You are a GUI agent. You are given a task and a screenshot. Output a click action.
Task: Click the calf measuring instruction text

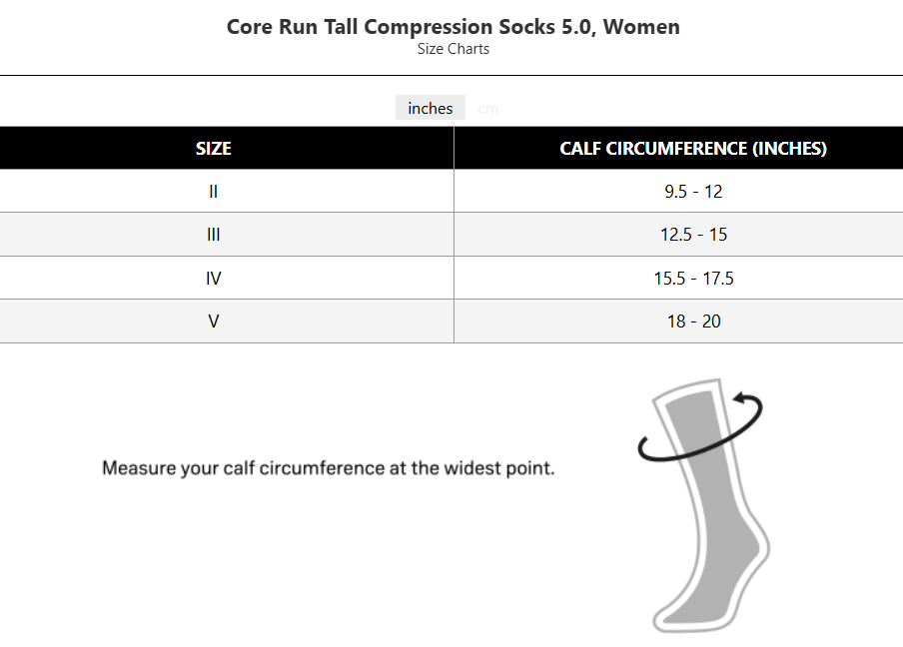(328, 467)
